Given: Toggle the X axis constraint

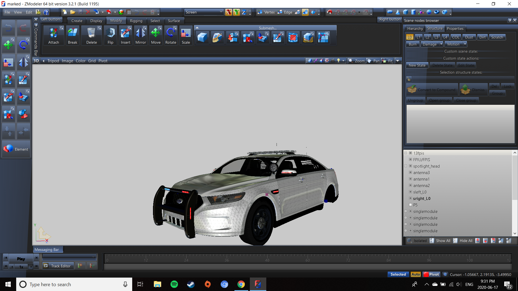Looking at the screenshot, I should 229,12.
